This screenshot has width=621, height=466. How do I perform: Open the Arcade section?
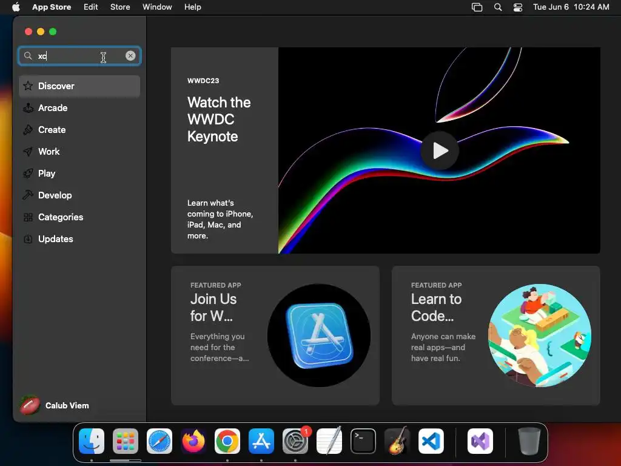tap(79, 108)
